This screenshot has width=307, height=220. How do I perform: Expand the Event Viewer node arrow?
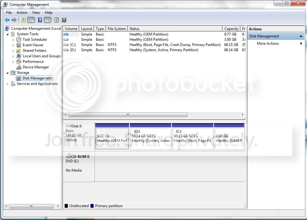click(13, 45)
